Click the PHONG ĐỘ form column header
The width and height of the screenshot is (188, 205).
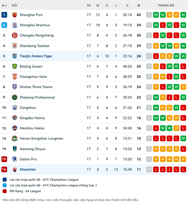pos(166,5)
